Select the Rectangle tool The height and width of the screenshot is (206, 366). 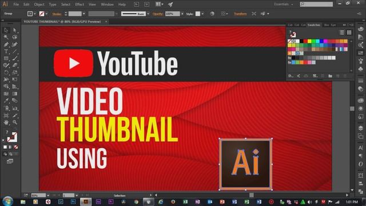click(x=6, y=58)
